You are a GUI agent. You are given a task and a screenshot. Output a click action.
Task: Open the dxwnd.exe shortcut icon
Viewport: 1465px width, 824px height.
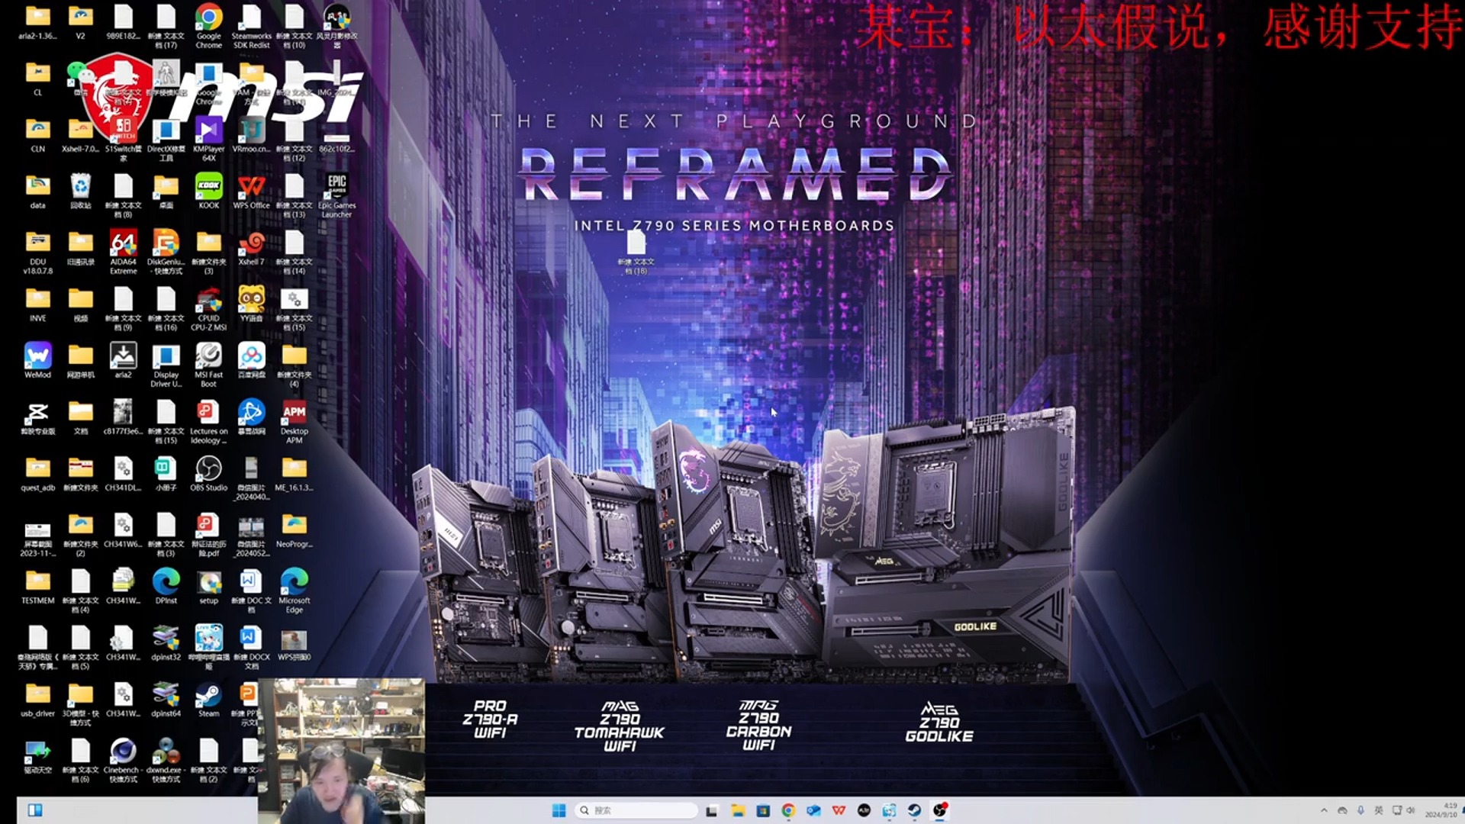(166, 760)
